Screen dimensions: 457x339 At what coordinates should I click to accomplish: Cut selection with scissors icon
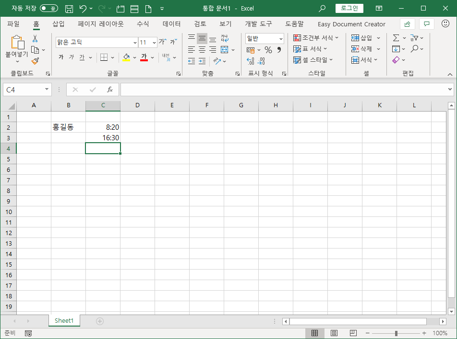point(35,38)
